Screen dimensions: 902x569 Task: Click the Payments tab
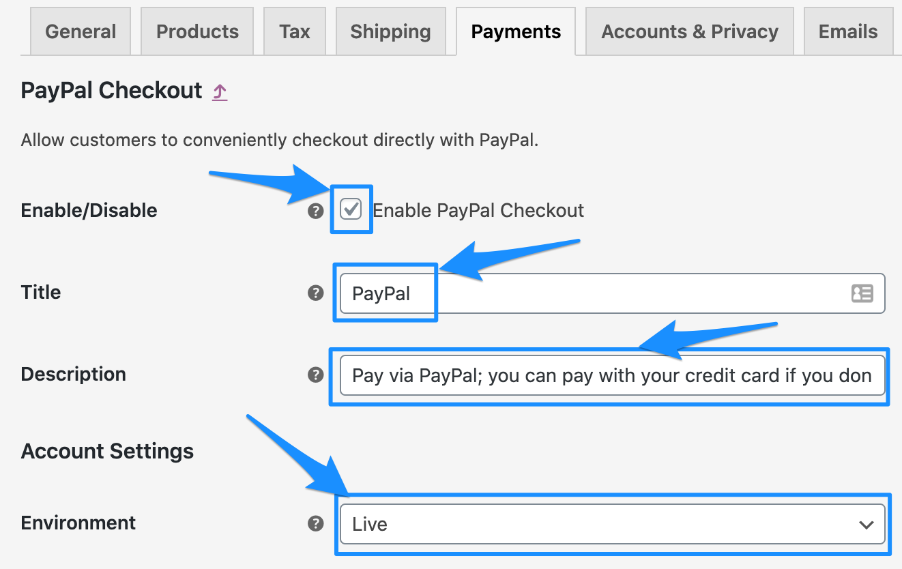tap(516, 31)
